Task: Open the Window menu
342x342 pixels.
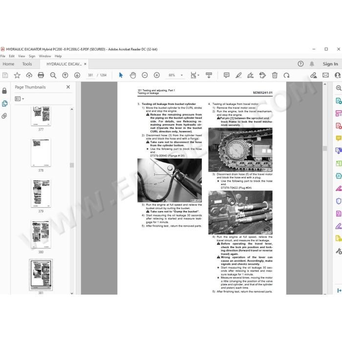Action: click(45, 56)
